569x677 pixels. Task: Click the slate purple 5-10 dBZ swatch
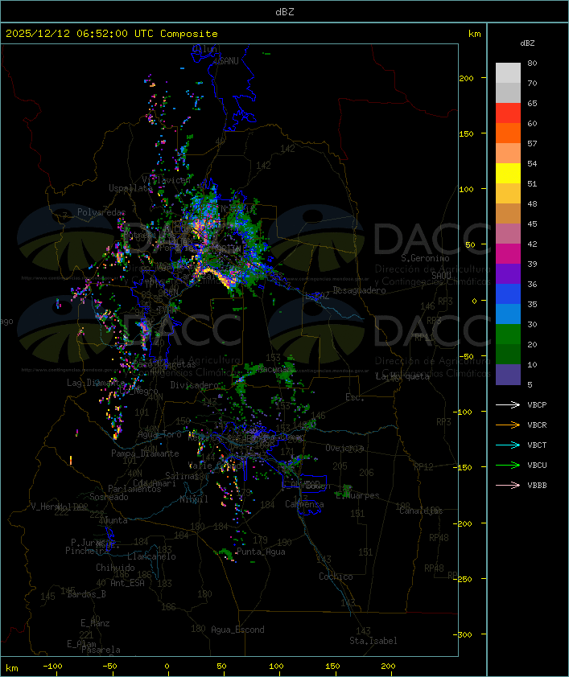click(x=508, y=375)
